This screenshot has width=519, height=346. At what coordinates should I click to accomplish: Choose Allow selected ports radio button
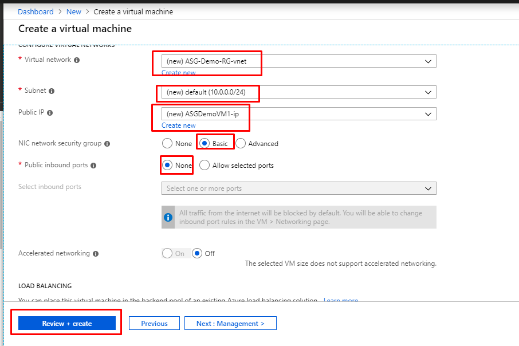(205, 166)
